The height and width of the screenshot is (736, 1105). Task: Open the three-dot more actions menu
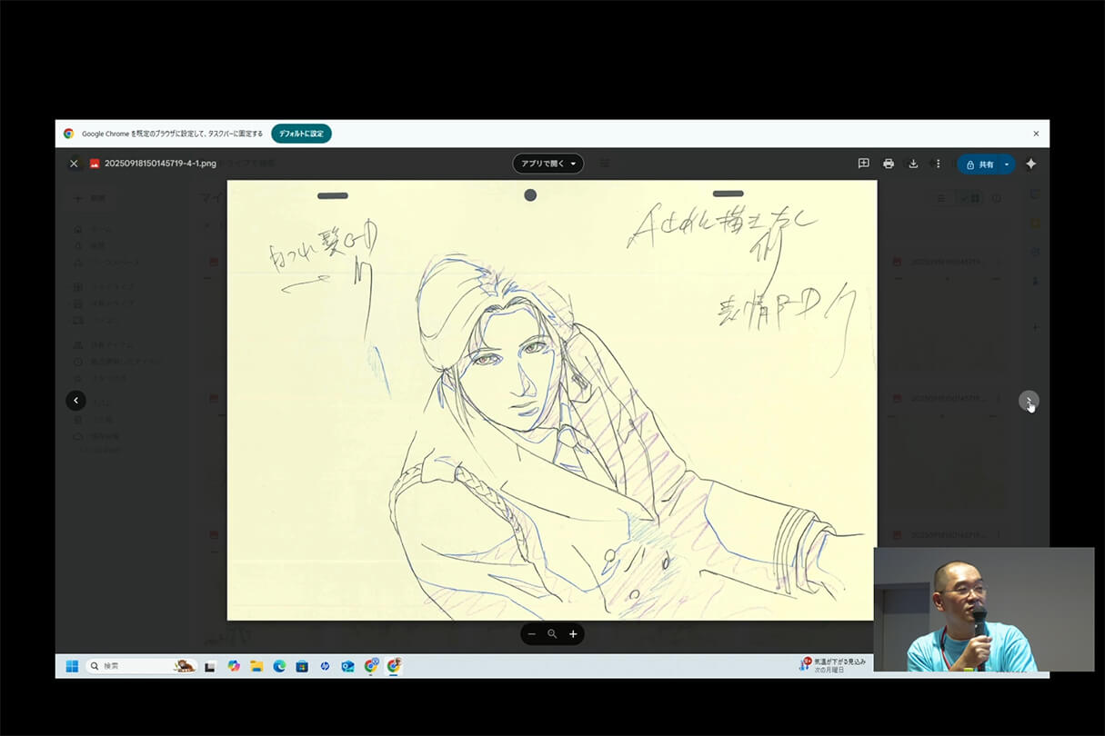939,164
